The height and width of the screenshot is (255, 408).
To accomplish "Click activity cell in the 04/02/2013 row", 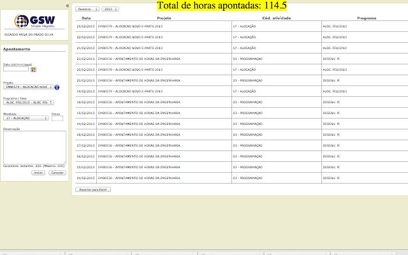I will [x=277, y=178].
